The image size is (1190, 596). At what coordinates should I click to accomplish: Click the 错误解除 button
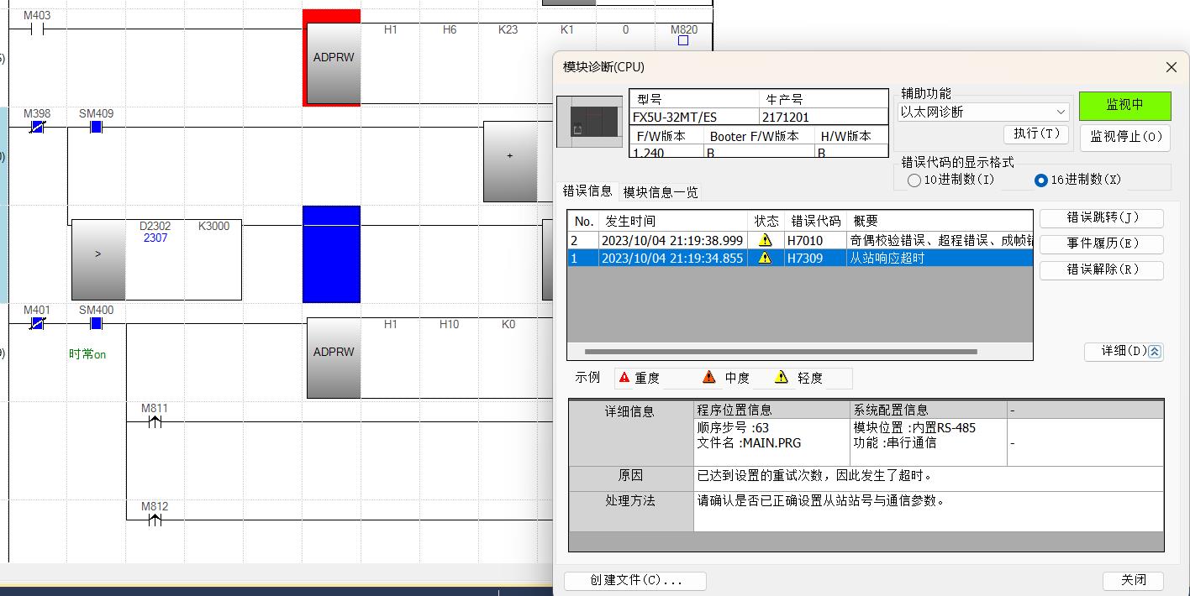point(1101,270)
